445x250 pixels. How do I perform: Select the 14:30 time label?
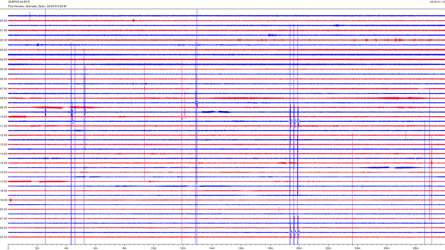(x=4, y=154)
